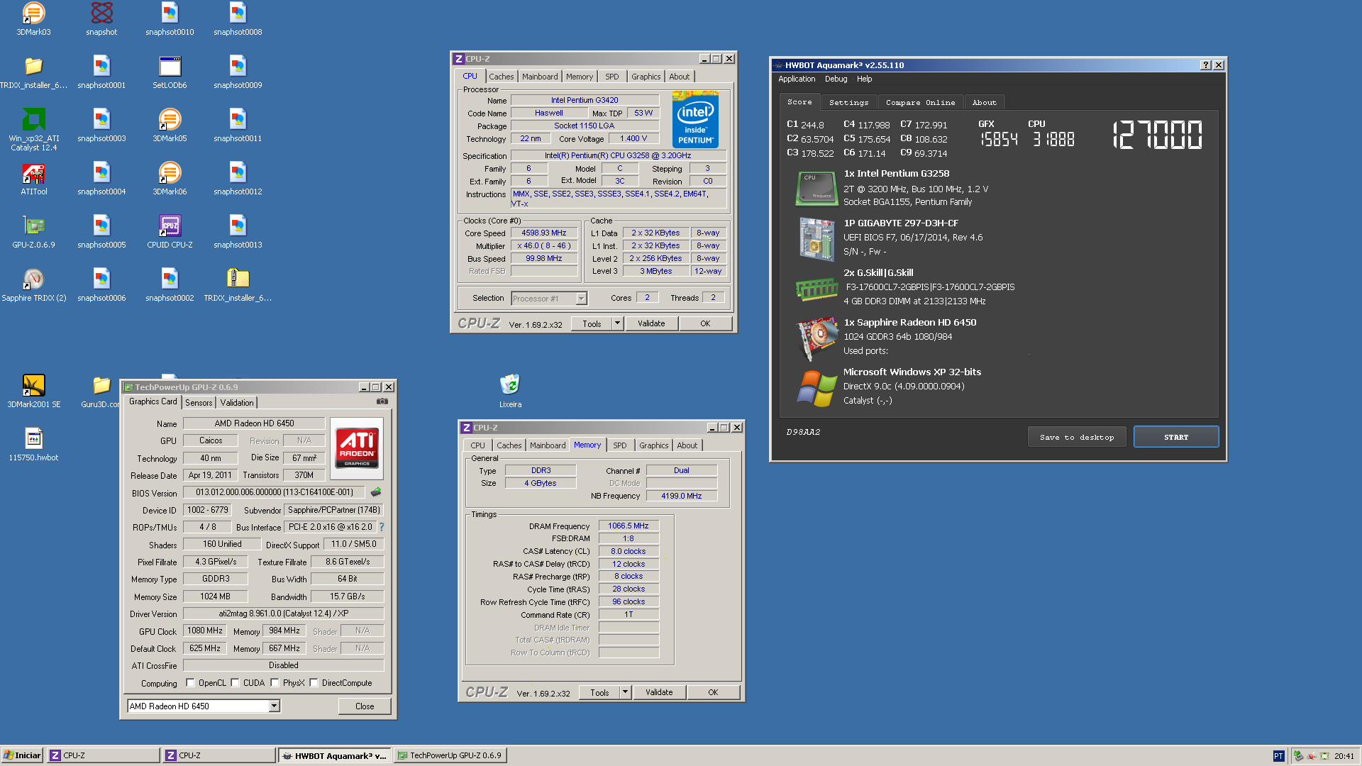This screenshot has width=1362, height=766.
Task: Click the Core Speed value 4598.93 MHz
Action: (x=544, y=233)
